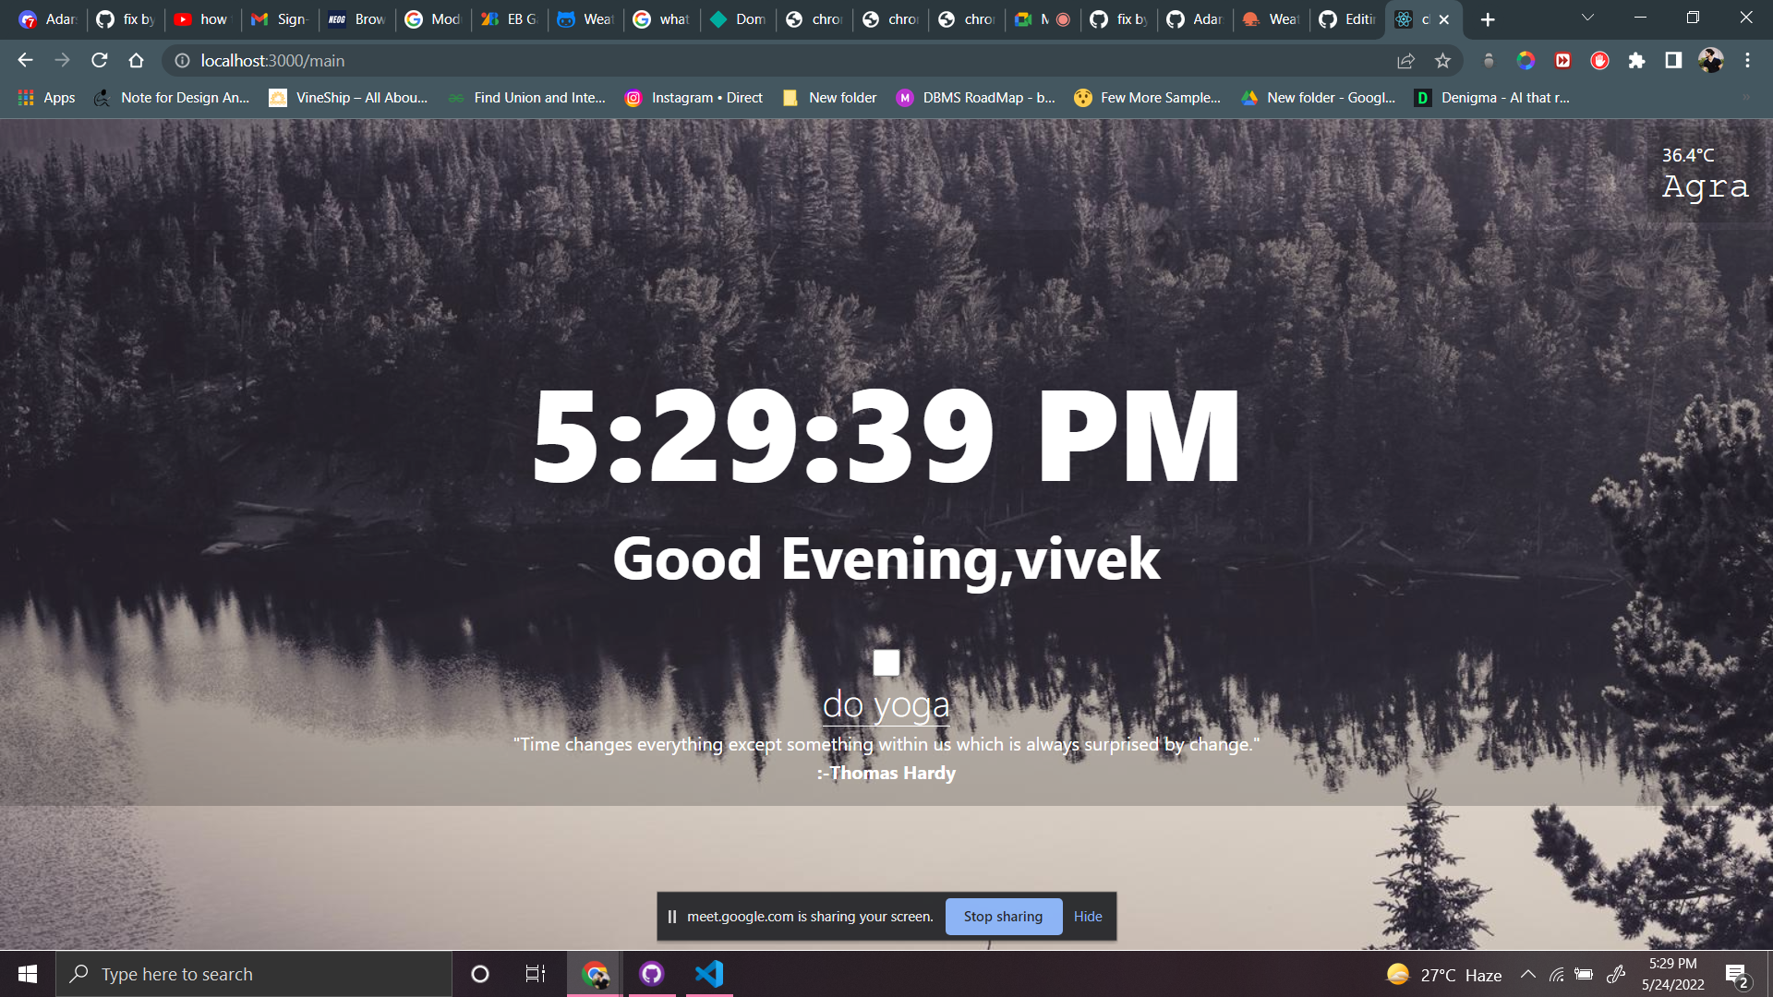Open the red hand blocker extension
Image resolution: width=1773 pixels, height=997 pixels.
pos(1600,61)
